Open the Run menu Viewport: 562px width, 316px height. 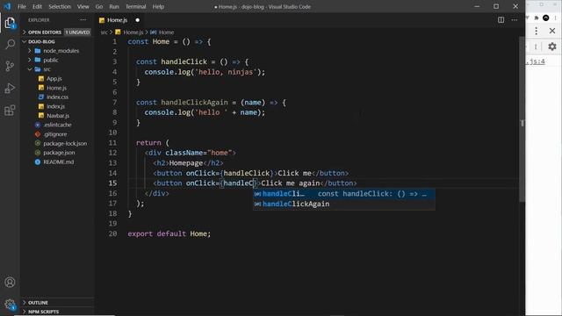point(114,6)
